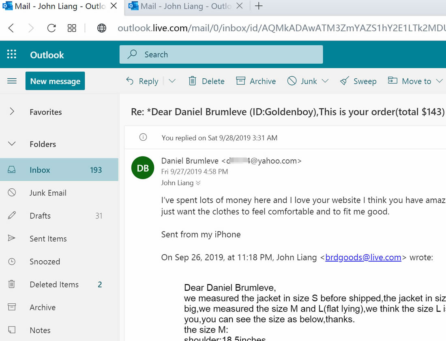Expand recipient details next to John Liang
Image resolution: width=446 pixels, height=341 pixels.
198,183
